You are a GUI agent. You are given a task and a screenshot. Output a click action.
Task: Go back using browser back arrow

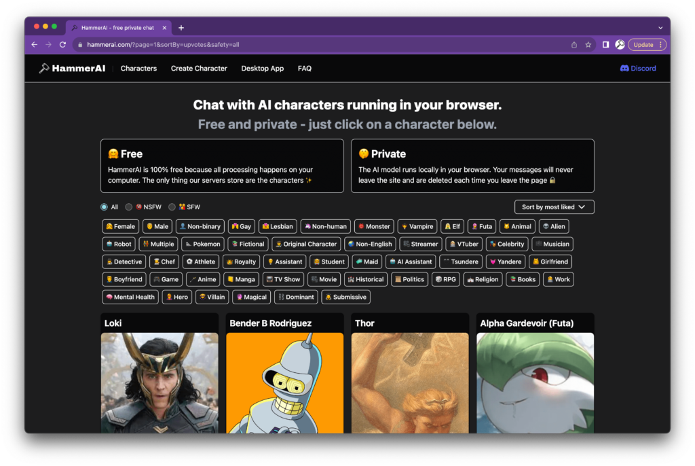pos(35,45)
